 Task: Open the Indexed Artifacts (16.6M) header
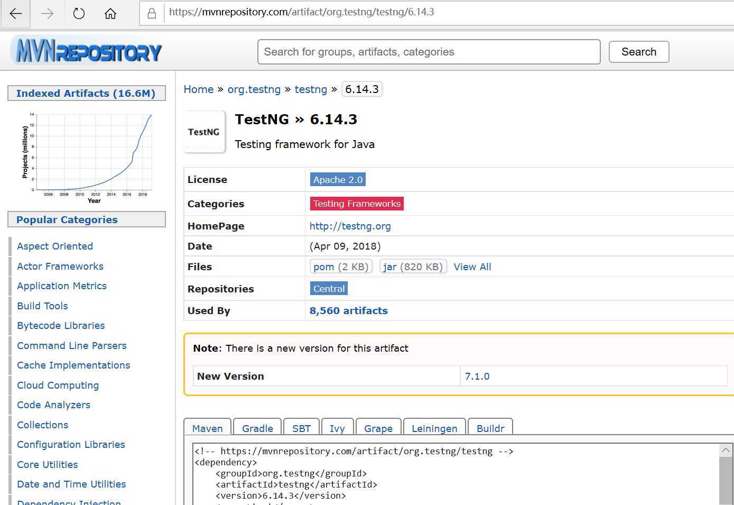coord(87,93)
